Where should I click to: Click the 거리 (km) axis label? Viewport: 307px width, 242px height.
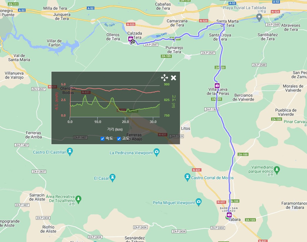115,129
